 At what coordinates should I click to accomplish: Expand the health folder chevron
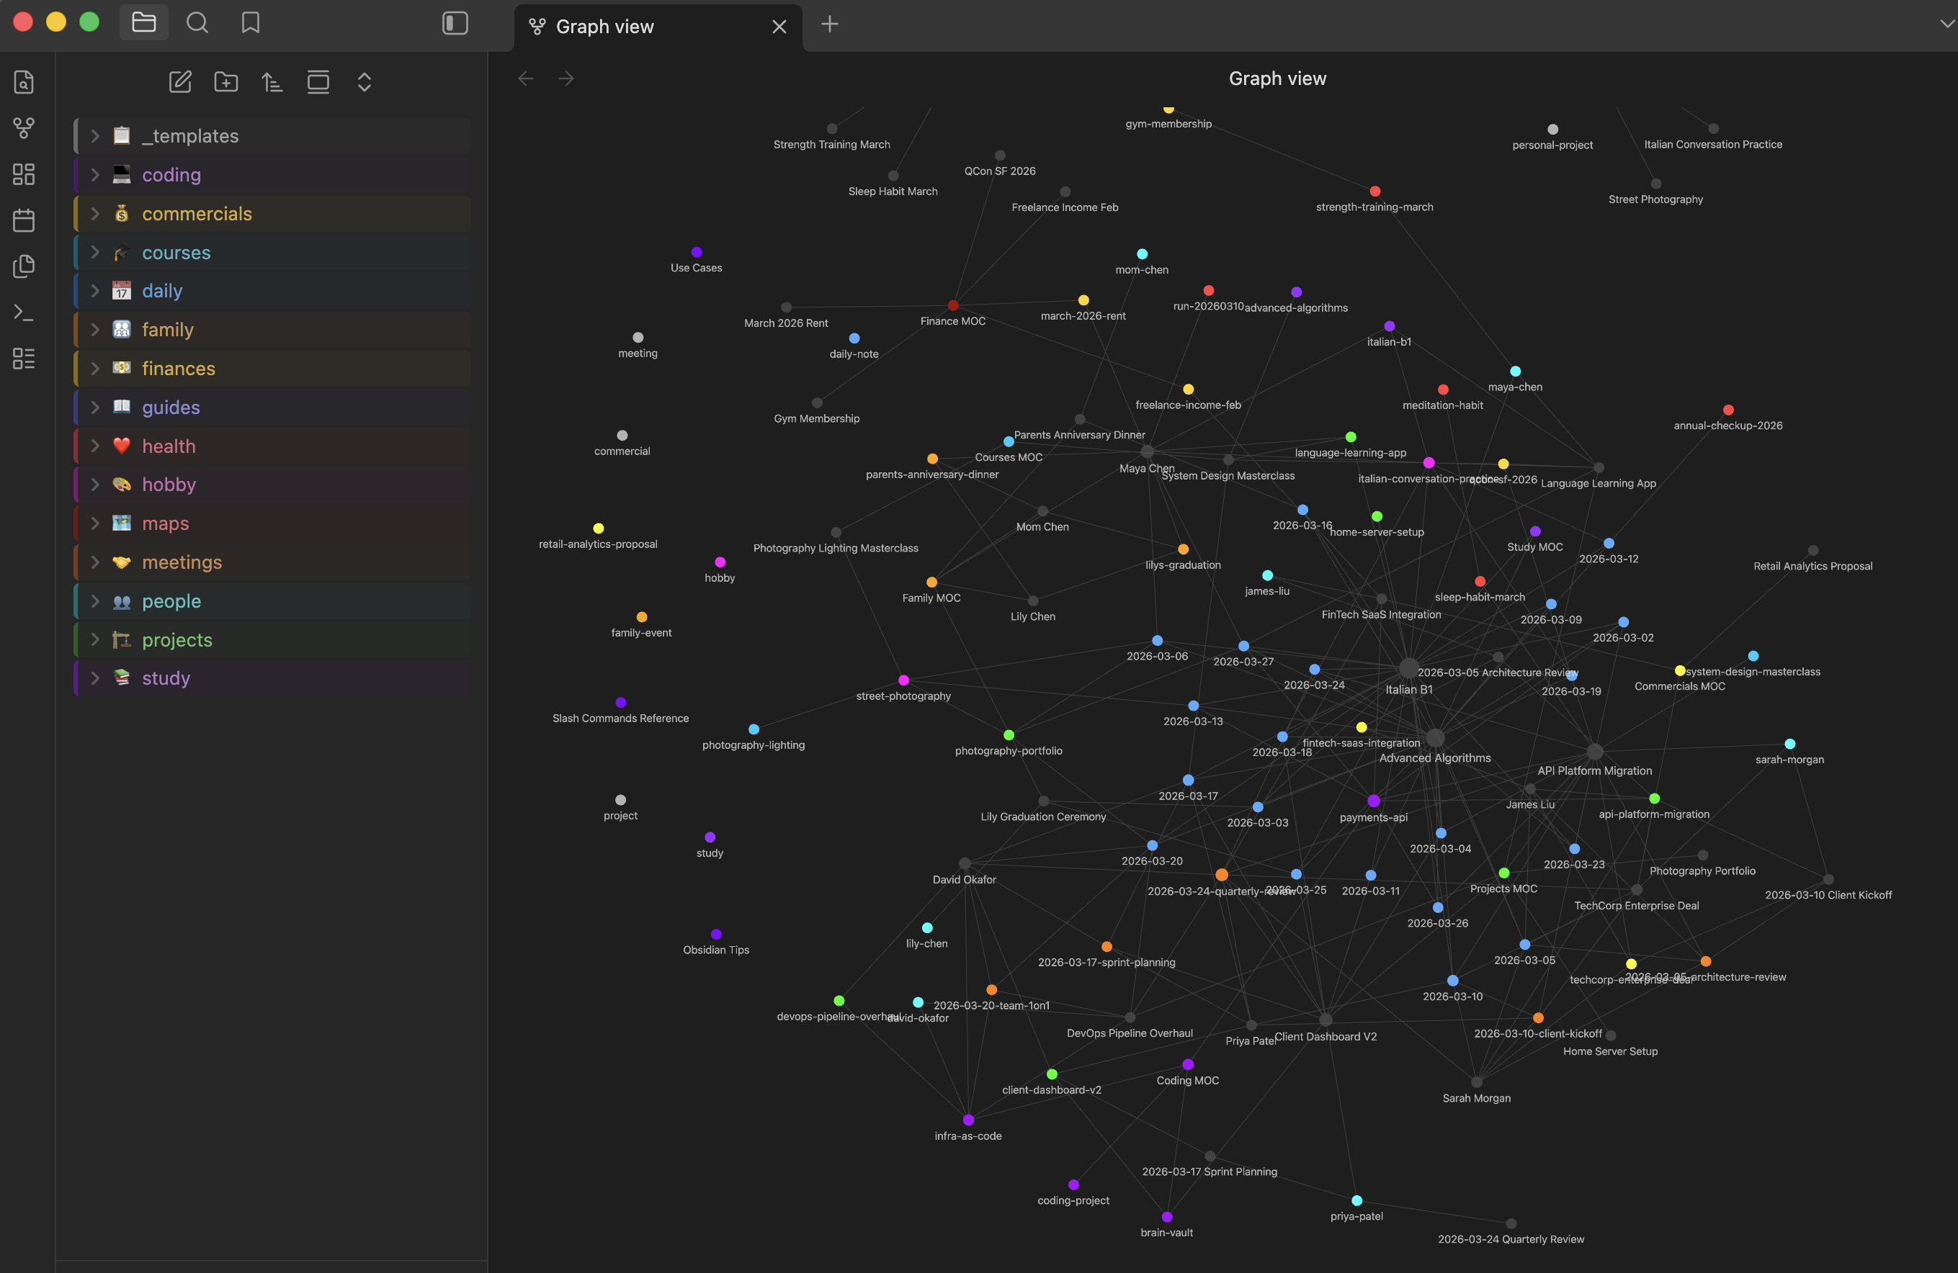tap(95, 446)
